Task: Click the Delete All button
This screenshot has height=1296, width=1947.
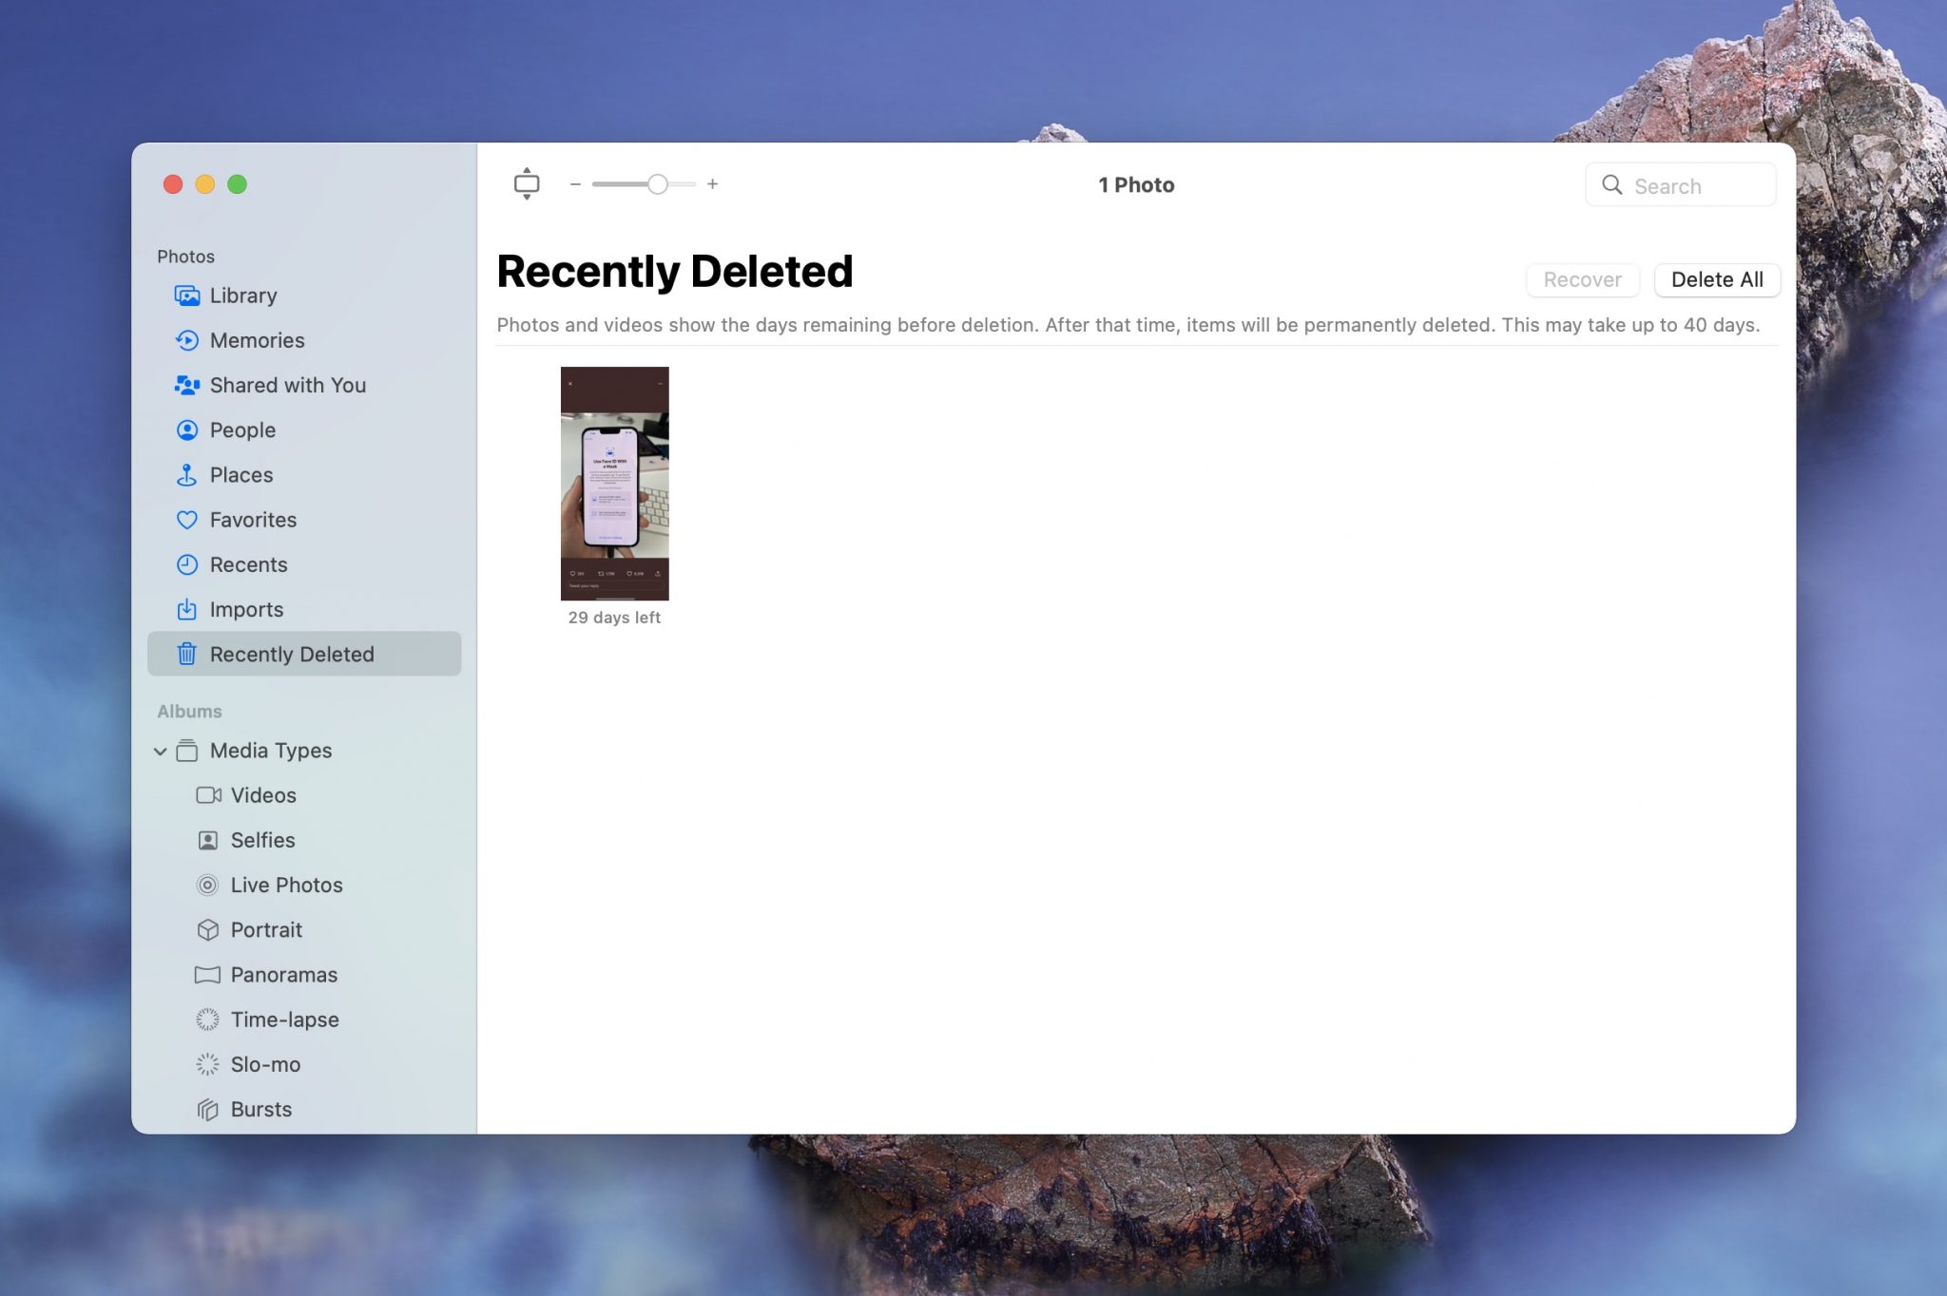Action: click(x=1717, y=279)
